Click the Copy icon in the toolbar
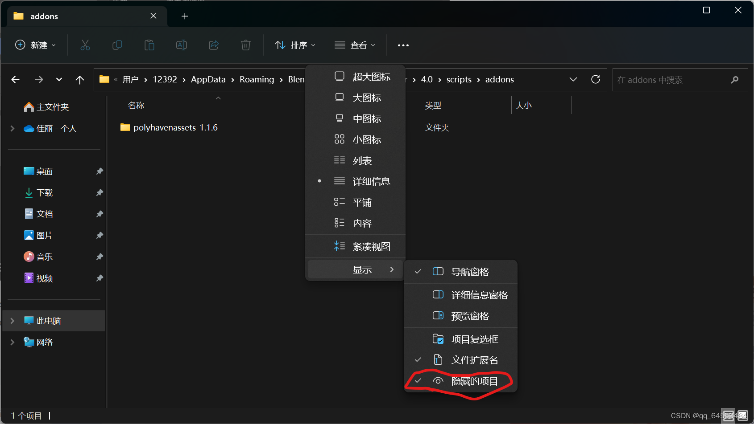The image size is (754, 424). [x=117, y=45]
